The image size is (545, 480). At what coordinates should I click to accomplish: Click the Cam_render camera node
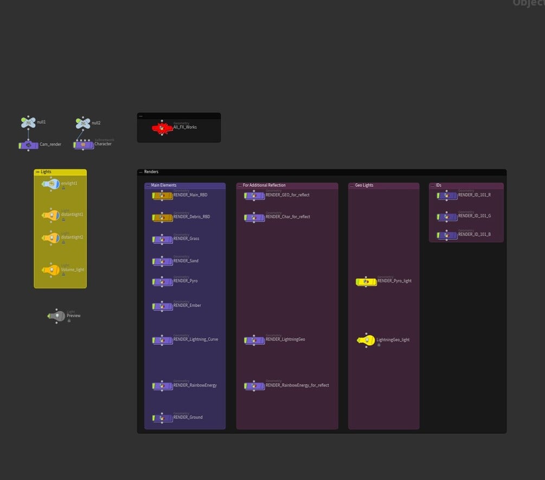click(29, 145)
